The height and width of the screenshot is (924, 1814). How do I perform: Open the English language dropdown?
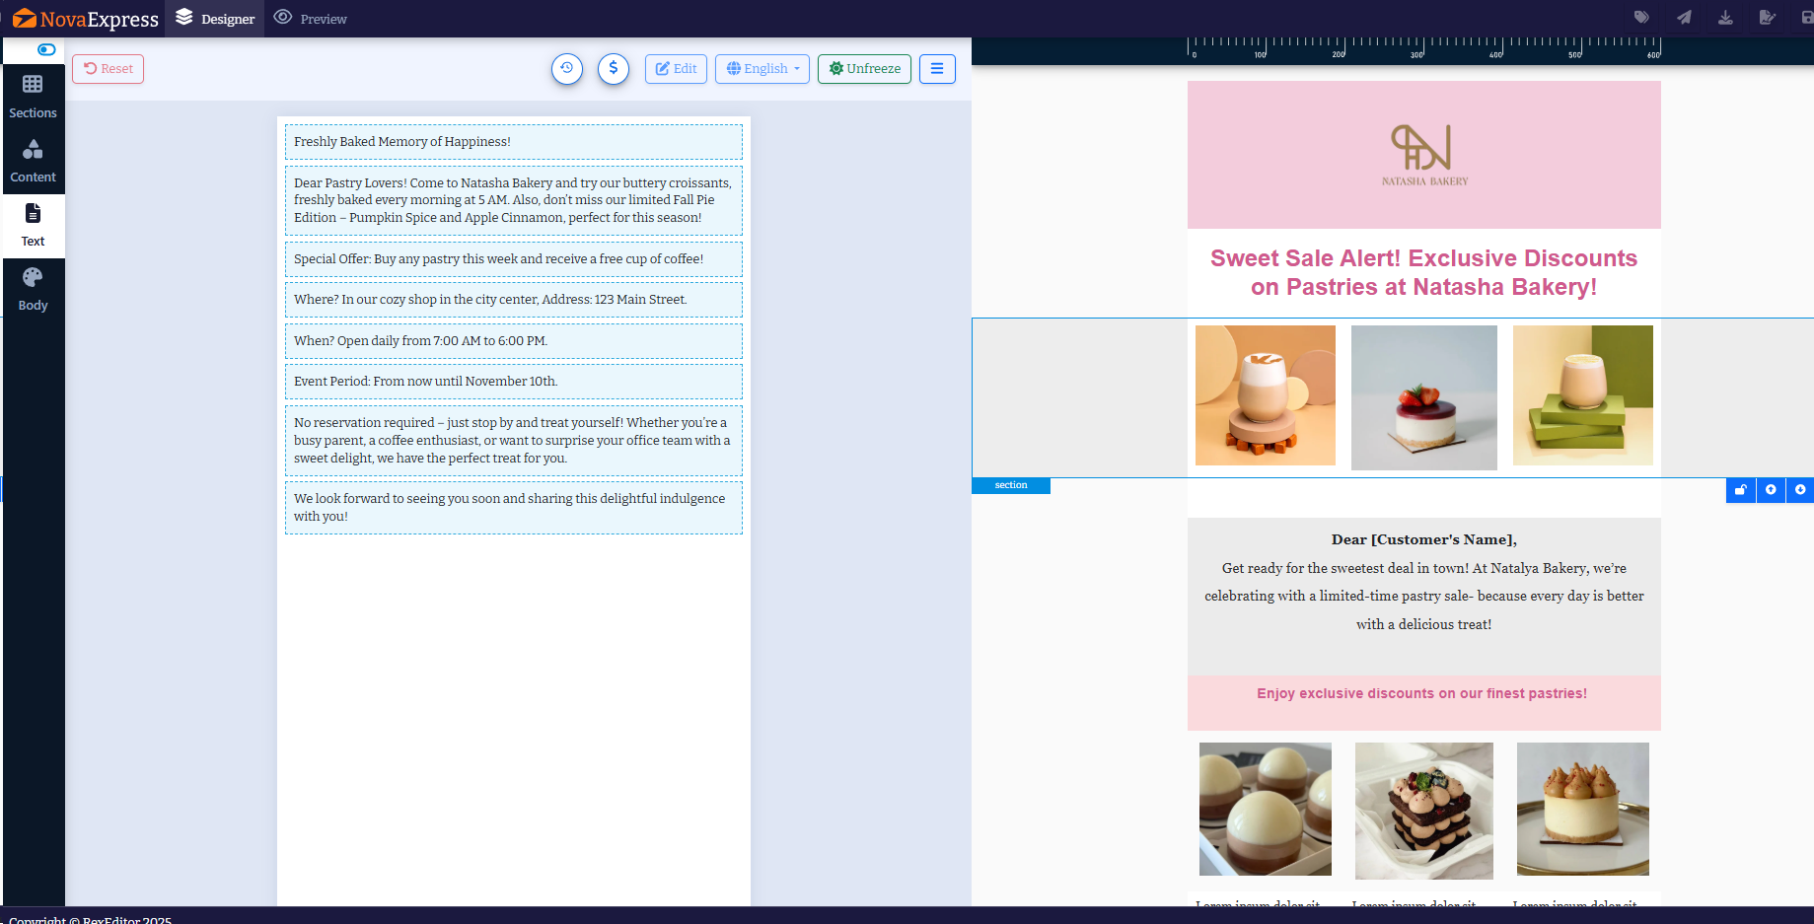[762, 69]
